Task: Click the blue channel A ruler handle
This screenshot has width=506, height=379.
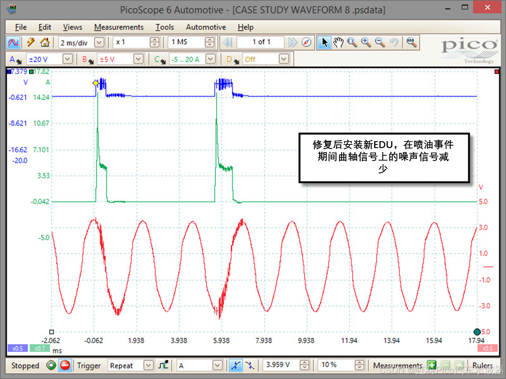Action: [x=9, y=72]
